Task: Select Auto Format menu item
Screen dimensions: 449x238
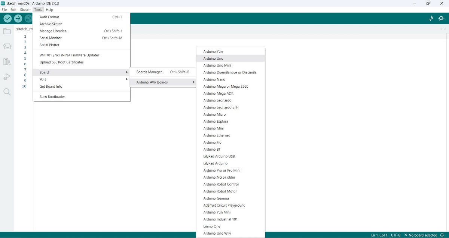Action: [49, 17]
